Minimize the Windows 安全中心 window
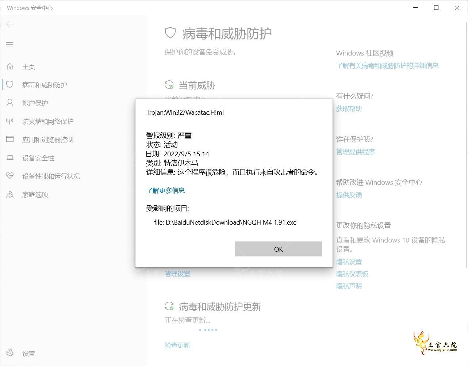 pyautogui.click(x=415, y=8)
